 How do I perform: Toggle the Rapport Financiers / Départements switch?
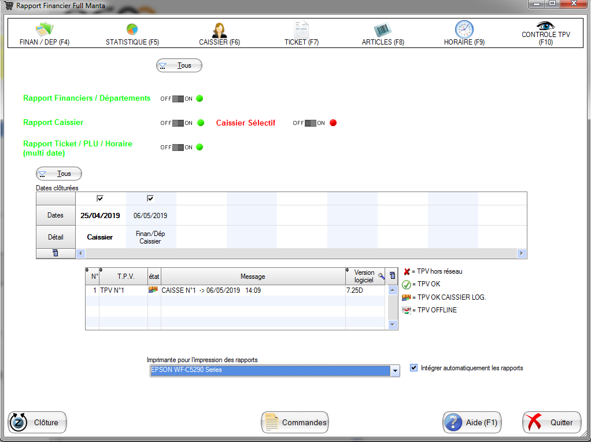pyautogui.click(x=178, y=99)
